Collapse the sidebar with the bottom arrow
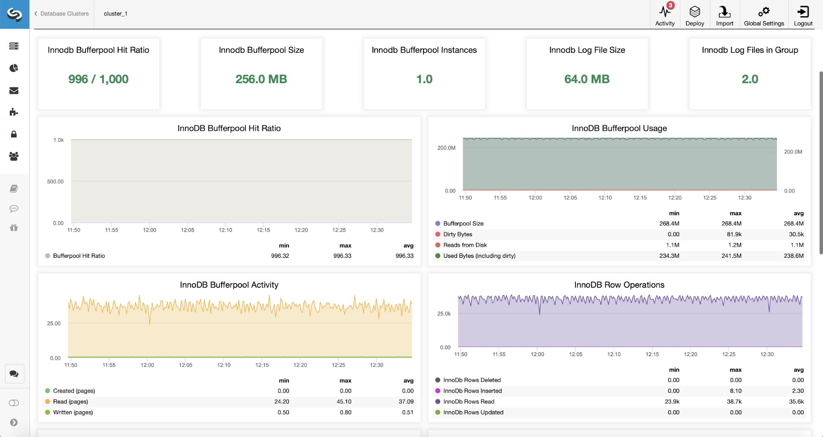 [14, 421]
